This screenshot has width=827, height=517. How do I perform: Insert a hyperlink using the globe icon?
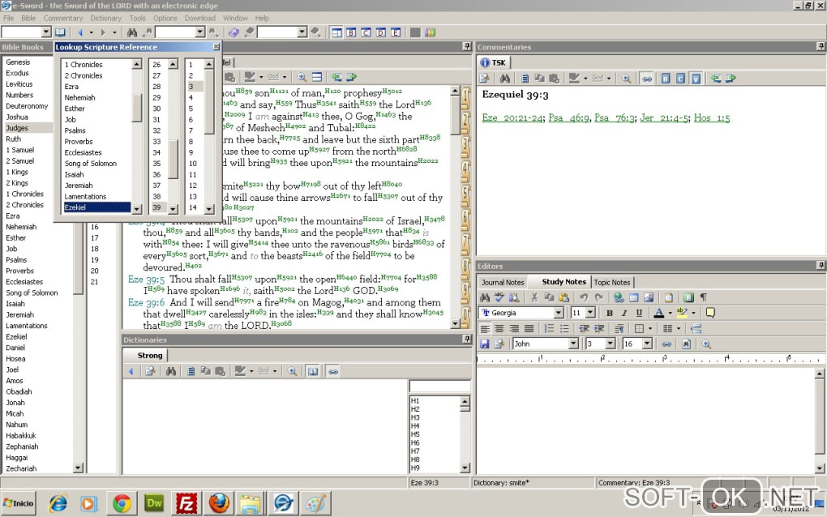click(619, 297)
